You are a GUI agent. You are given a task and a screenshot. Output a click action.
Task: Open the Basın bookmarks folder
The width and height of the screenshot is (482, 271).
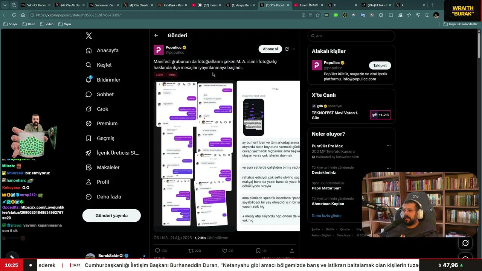pos(29,24)
